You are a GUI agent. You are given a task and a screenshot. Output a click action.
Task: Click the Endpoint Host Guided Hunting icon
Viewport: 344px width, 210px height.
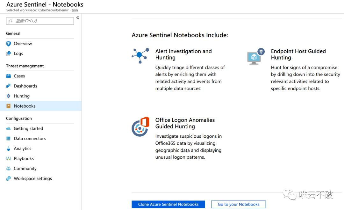point(256,56)
